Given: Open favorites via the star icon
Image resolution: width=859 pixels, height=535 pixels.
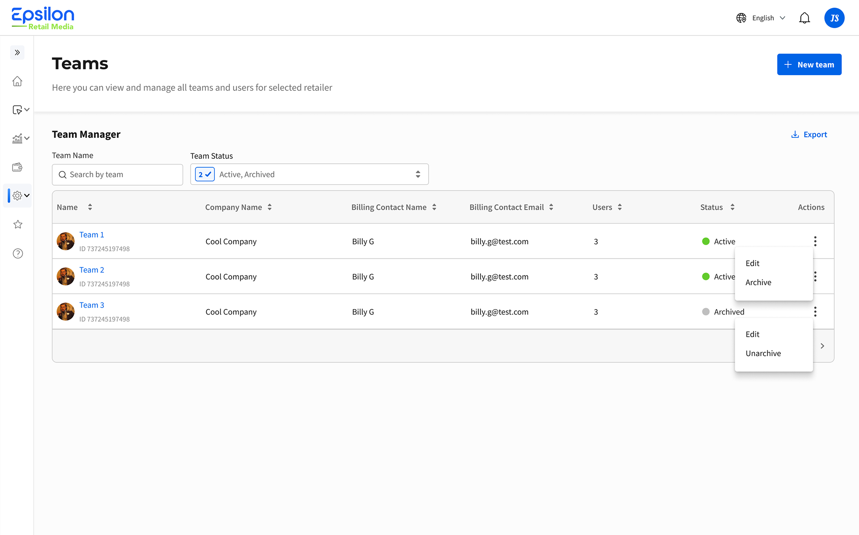Looking at the screenshot, I should coord(17,224).
